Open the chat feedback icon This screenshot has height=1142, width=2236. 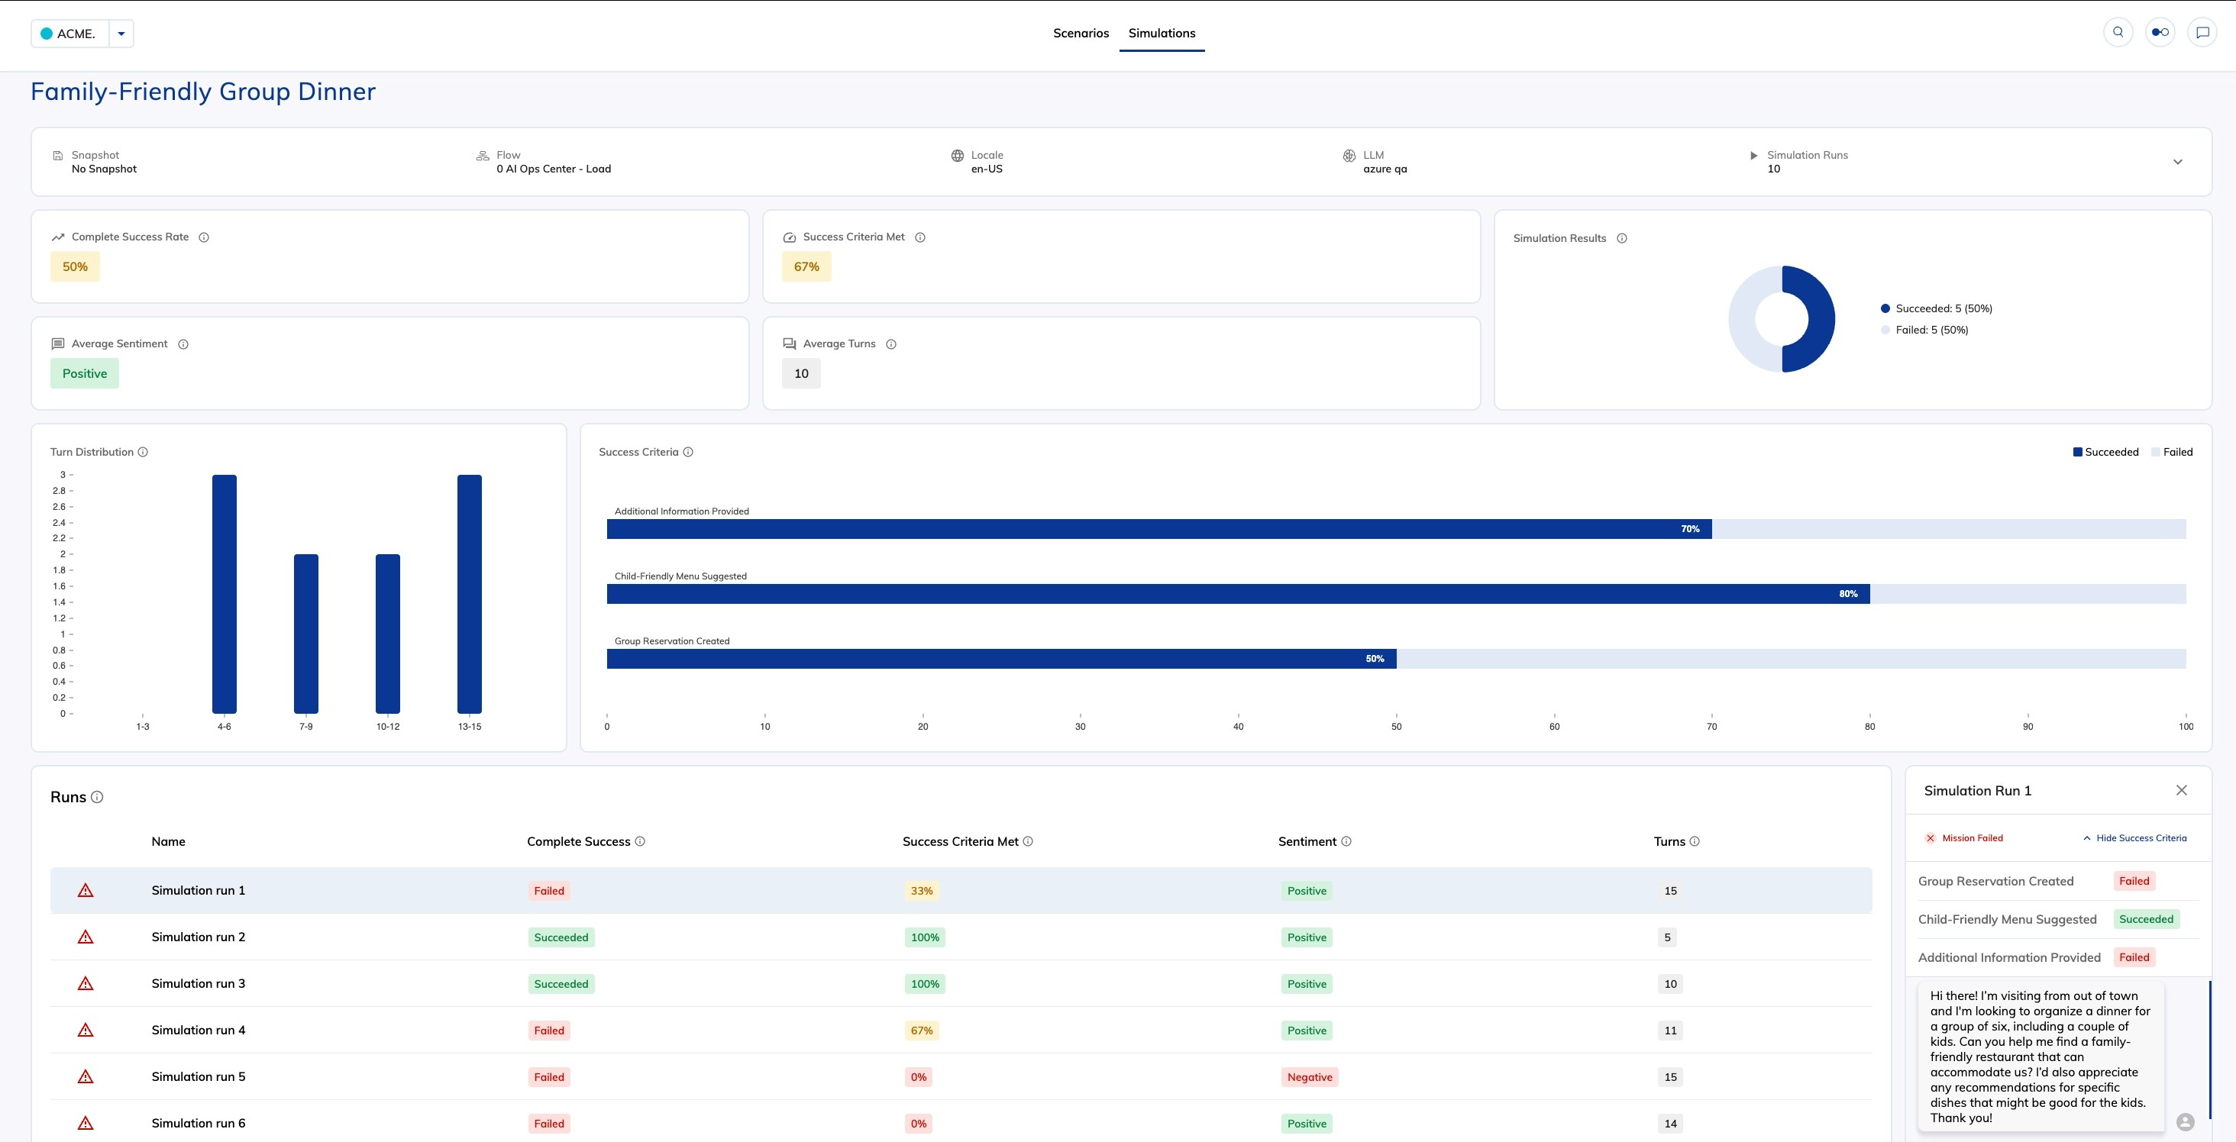point(2202,33)
